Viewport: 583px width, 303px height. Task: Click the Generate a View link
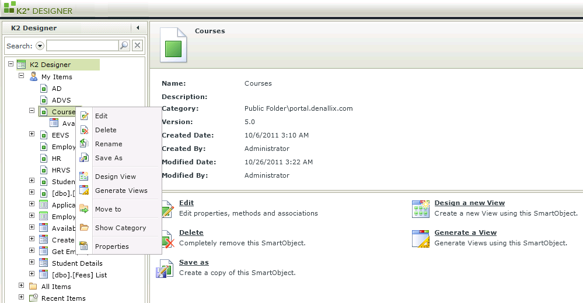[466, 232]
